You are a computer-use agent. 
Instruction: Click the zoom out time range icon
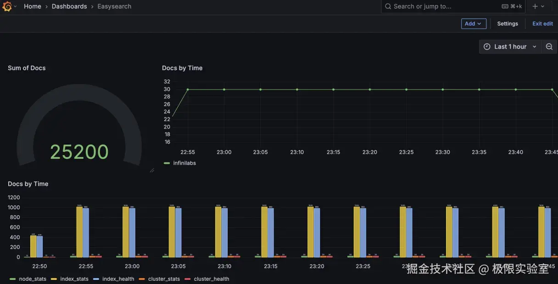549,47
